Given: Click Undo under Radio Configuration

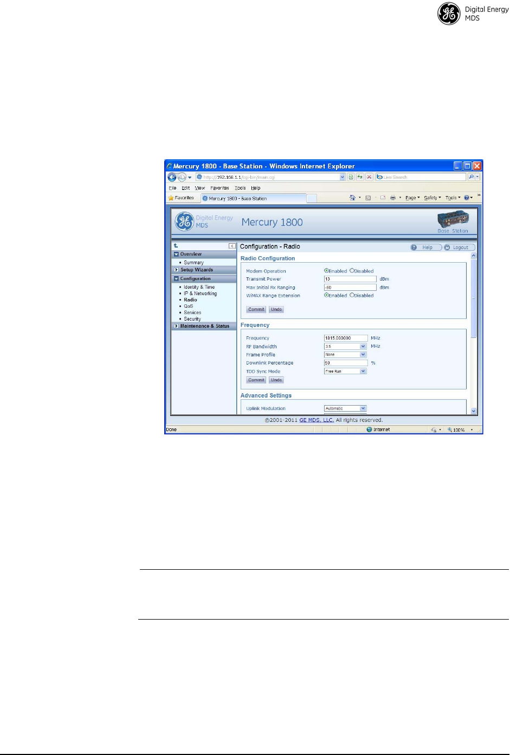Looking at the screenshot, I should 276,310.
